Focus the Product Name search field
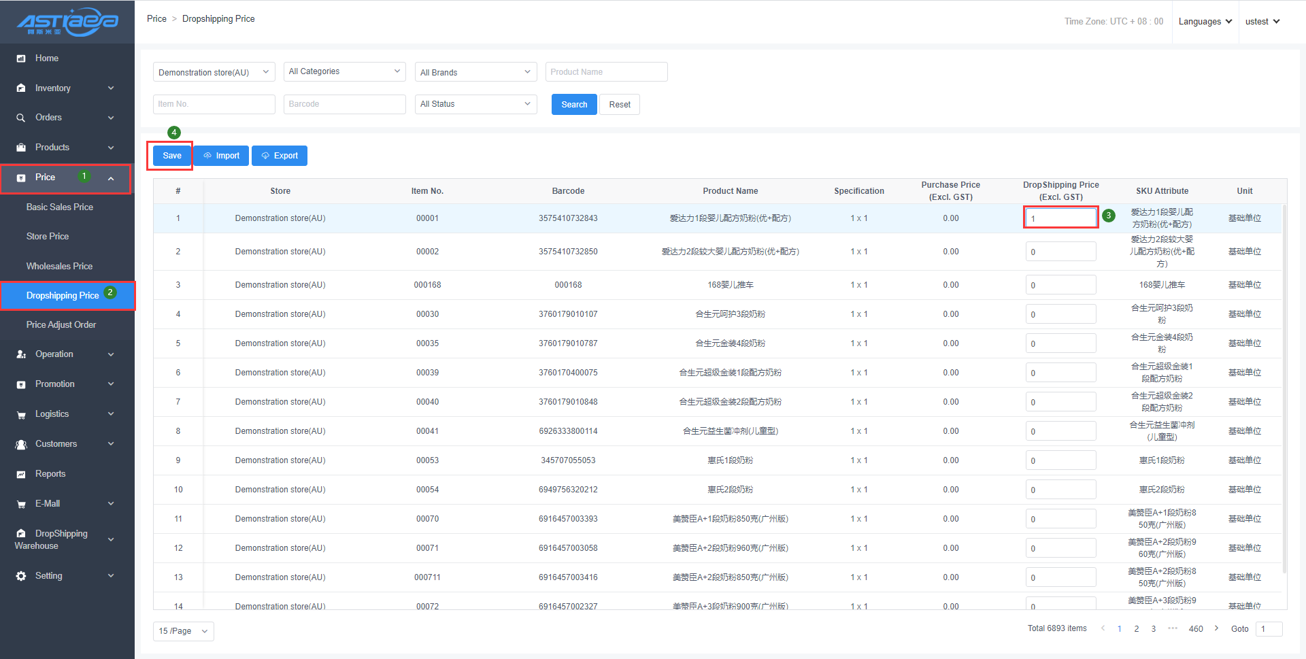Image resolution: width=1306 pixels, height=659 pixels. (606, 72)
